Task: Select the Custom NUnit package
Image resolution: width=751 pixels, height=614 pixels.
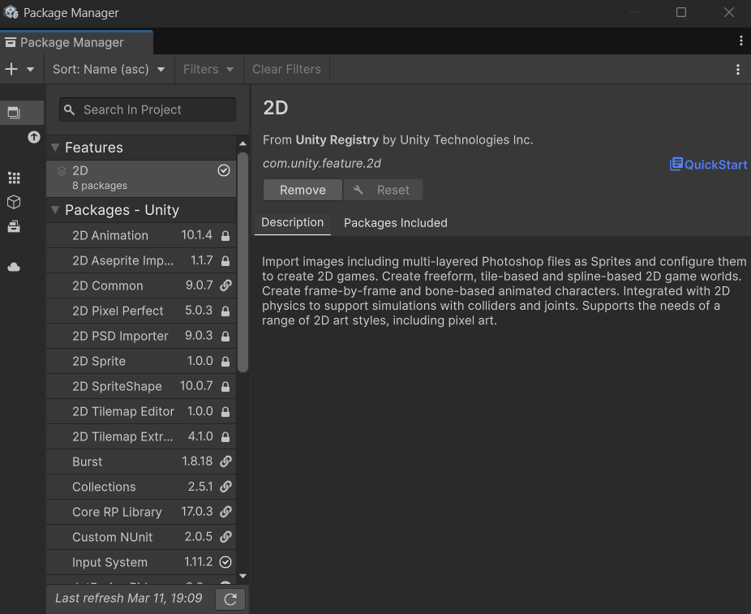Action: (141, 537)
